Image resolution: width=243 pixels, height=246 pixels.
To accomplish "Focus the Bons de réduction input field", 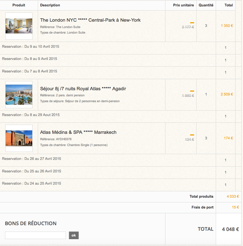I will (35, 235).
